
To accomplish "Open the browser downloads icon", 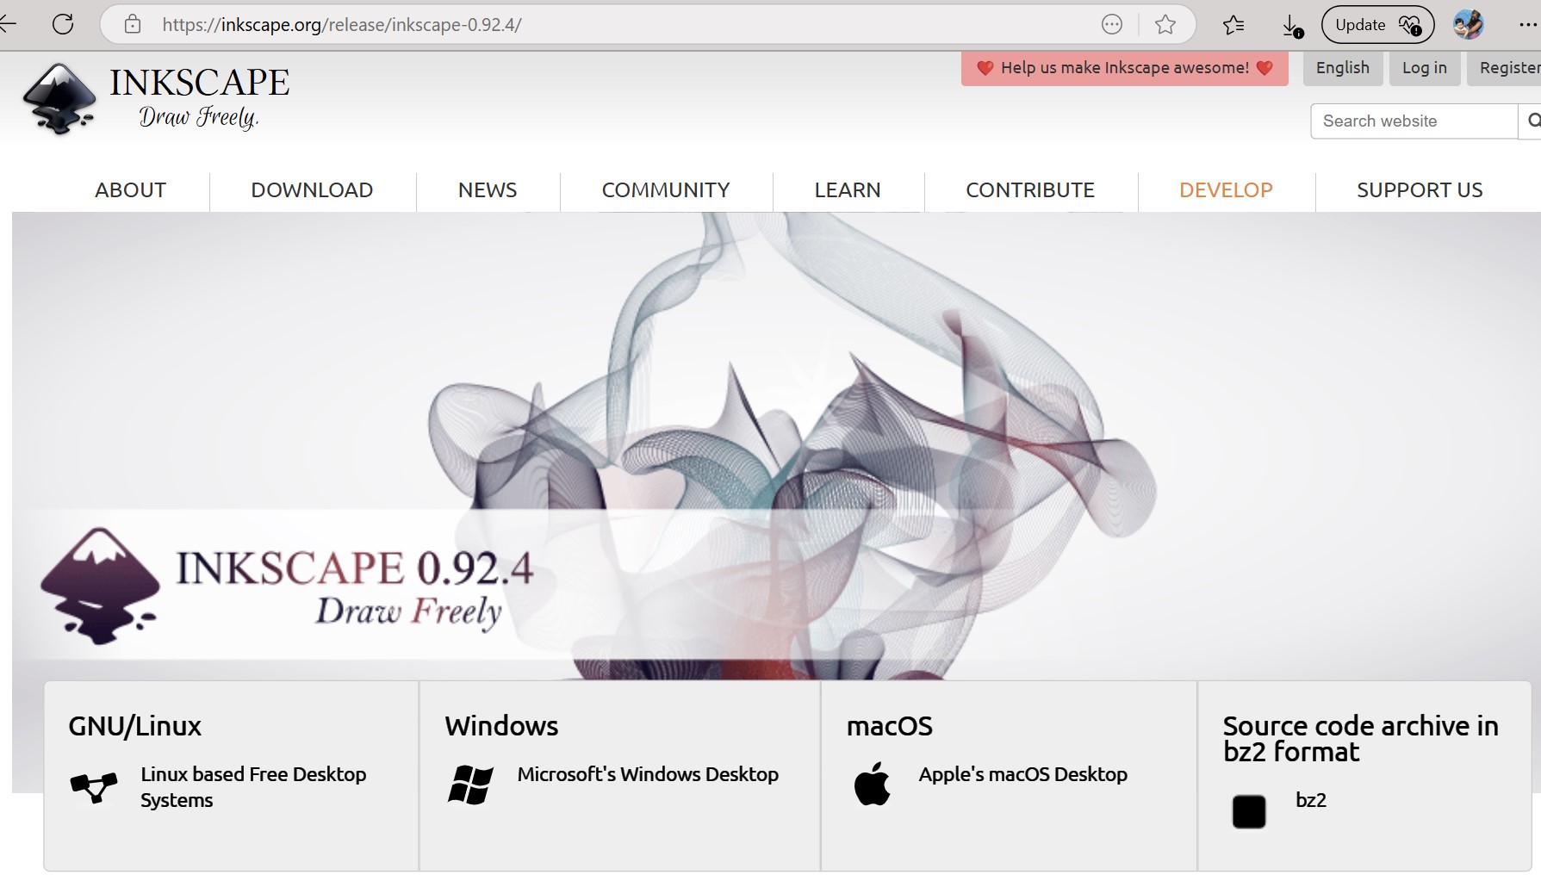I will pos(1292,26).
